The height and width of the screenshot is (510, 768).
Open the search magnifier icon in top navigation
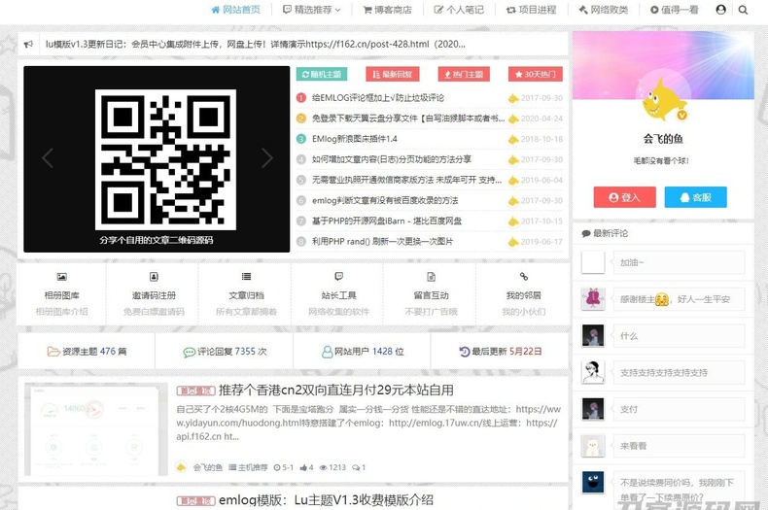[744, 10]
